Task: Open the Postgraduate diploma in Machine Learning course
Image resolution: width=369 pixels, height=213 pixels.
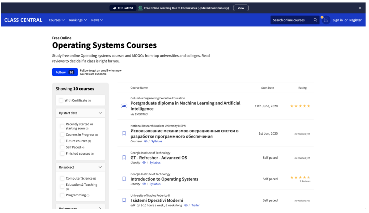Action: pos(186,106)
